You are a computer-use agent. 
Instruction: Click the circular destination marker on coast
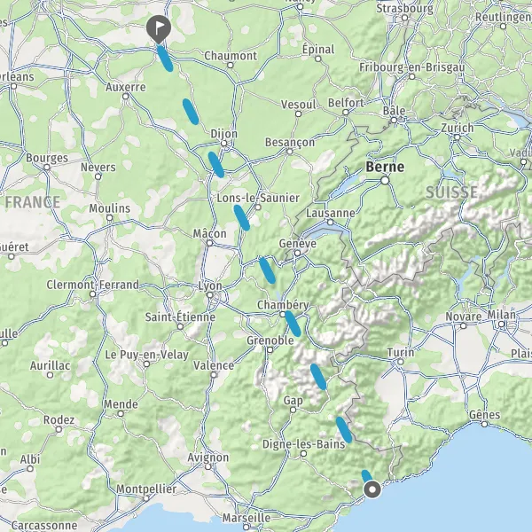pyautogui.click(x=372, y=489)
